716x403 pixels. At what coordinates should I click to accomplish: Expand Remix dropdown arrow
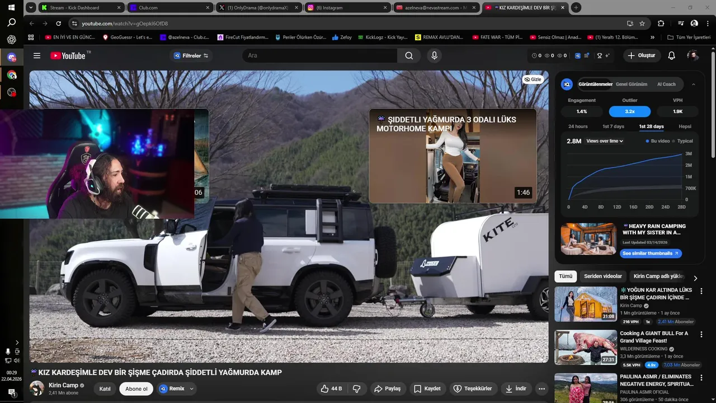(192, 388)
